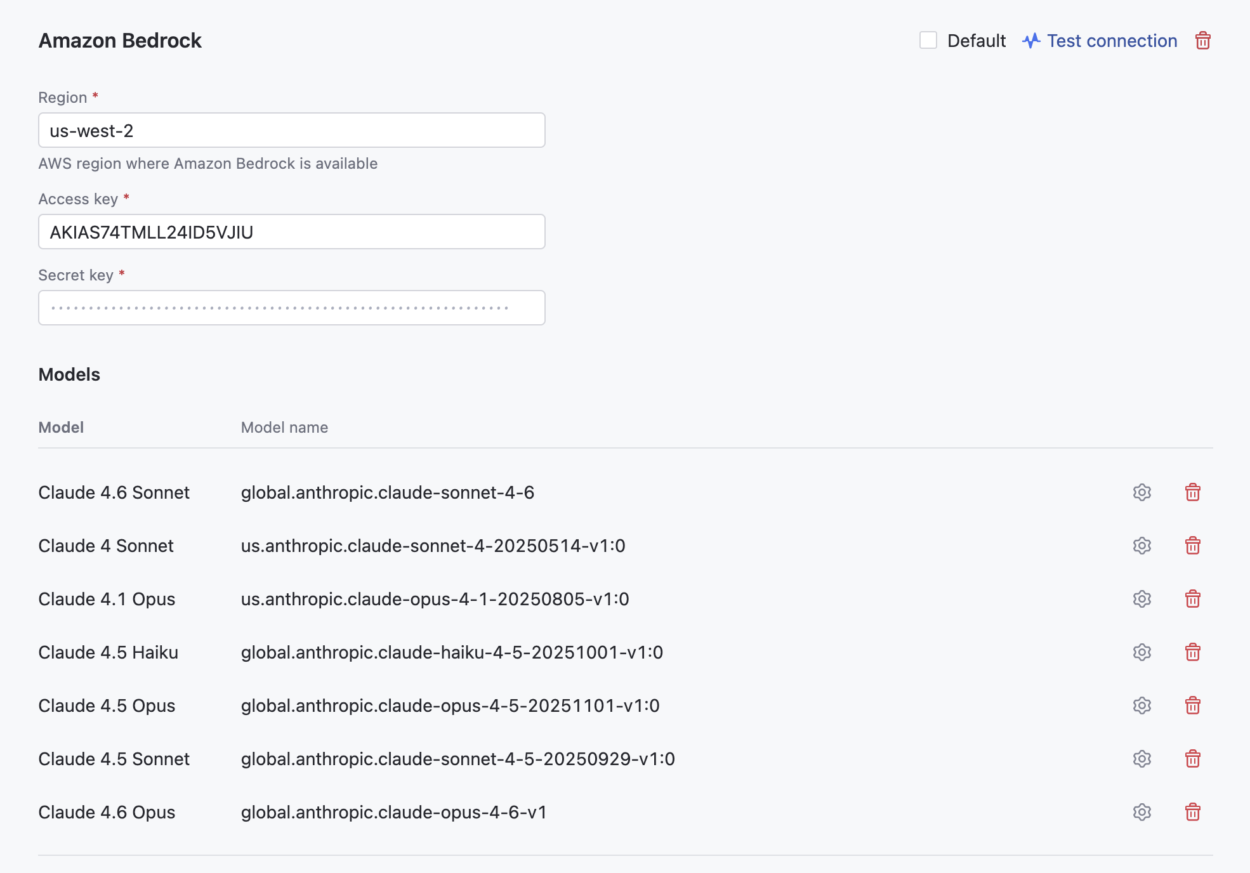Focus the Access key input field
Image resolution: width=1250 pixels, height=873 pixels.
click(292, 232)
